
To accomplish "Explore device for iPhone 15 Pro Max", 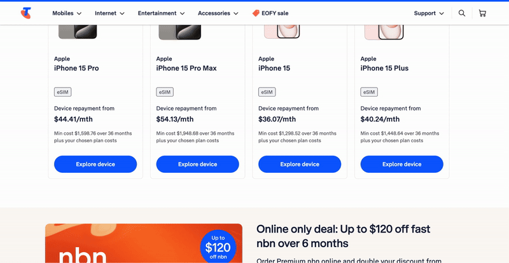I will coord(197,164).
